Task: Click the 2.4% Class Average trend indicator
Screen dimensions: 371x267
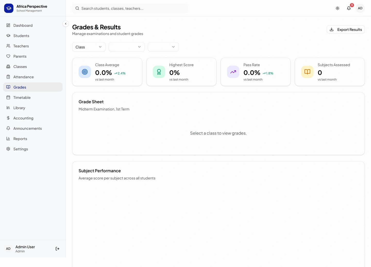Action: tap(120, 73)
